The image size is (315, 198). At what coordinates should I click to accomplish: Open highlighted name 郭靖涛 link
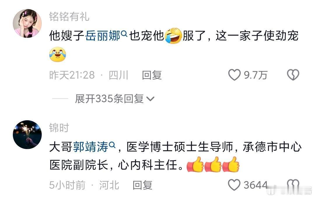click(91, 147)
